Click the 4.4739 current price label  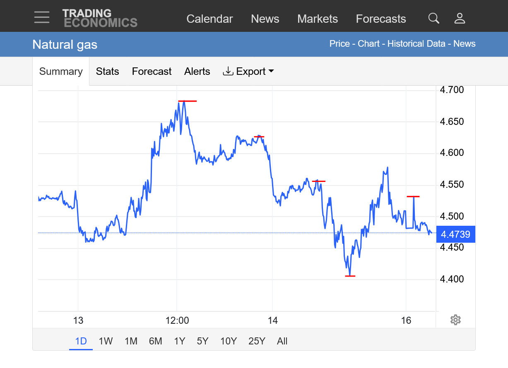[x=455, y=234]
